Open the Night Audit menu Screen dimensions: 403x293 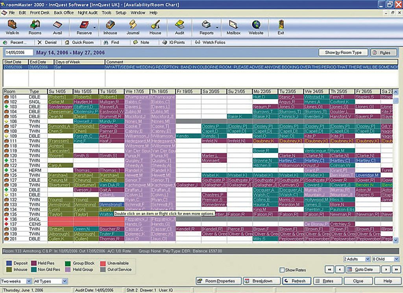coord(88,13)
